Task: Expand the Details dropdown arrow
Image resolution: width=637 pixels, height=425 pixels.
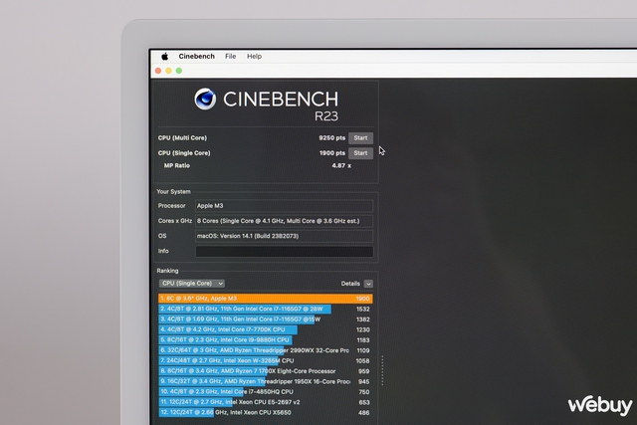Action: pos(368,284)
